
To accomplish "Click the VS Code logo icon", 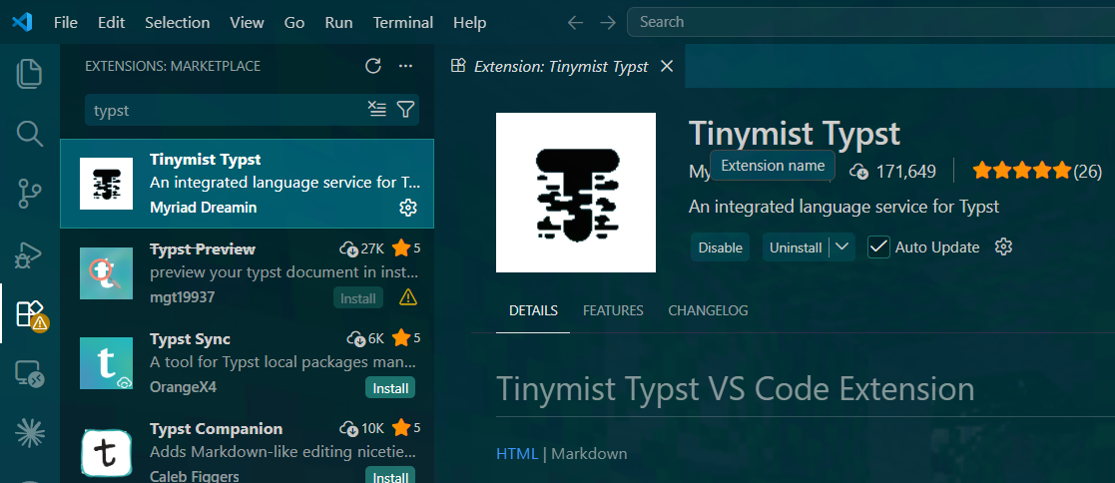I will [x=22, y=22].
